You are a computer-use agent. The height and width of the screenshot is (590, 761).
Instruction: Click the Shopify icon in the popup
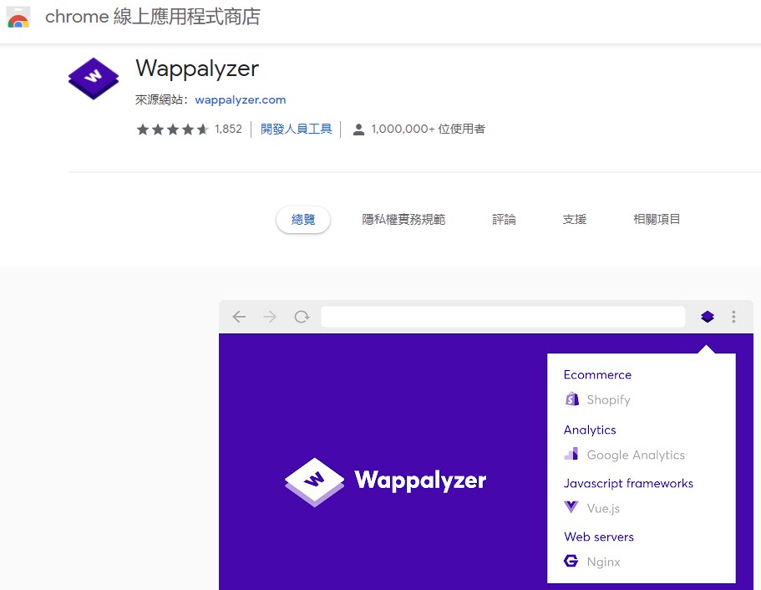pyautogui.click(x=571, y=399)
